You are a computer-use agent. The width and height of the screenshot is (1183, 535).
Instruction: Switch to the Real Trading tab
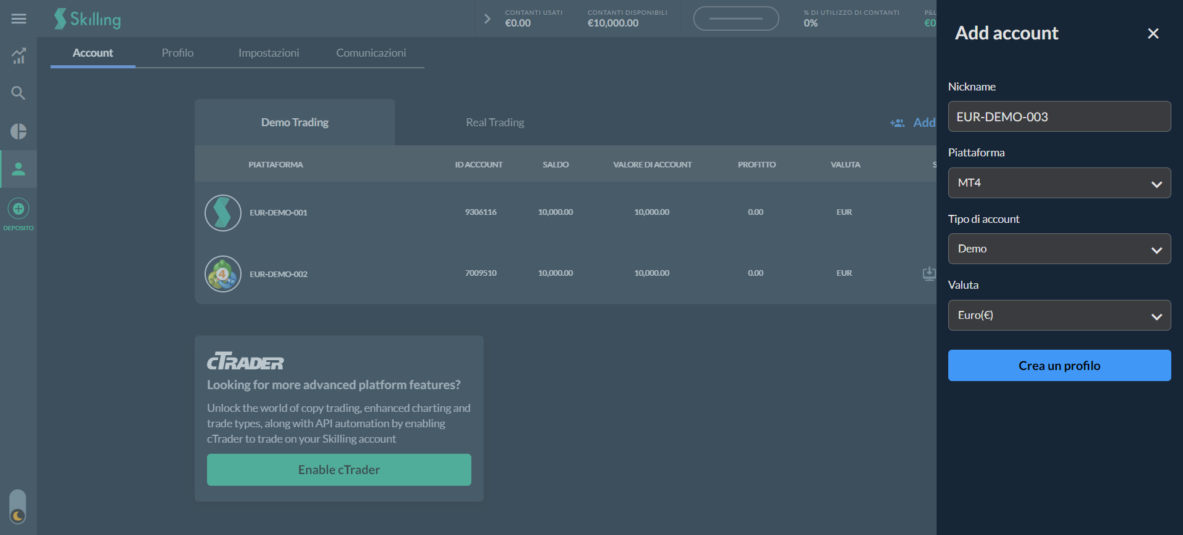pos(495,123)
